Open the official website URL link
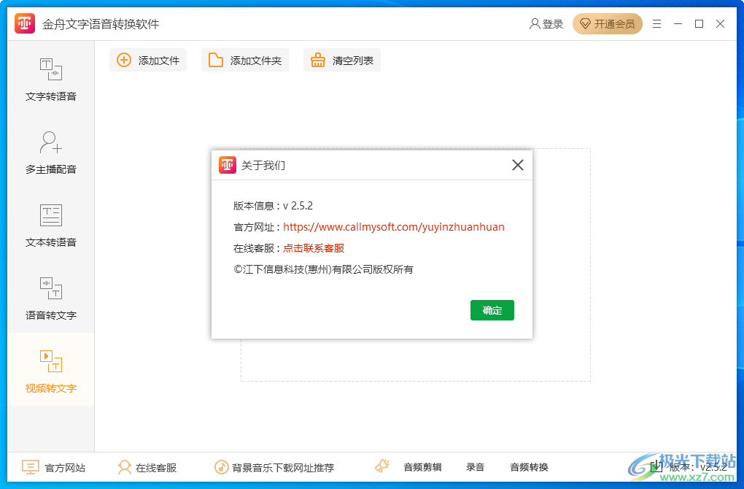The width and height of the screenshot is (744, 489). [395, 227]
